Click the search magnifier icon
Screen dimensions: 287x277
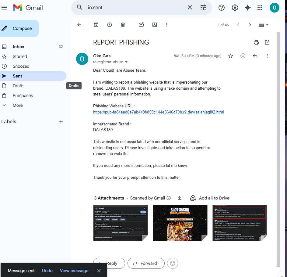tap(79, 8)
